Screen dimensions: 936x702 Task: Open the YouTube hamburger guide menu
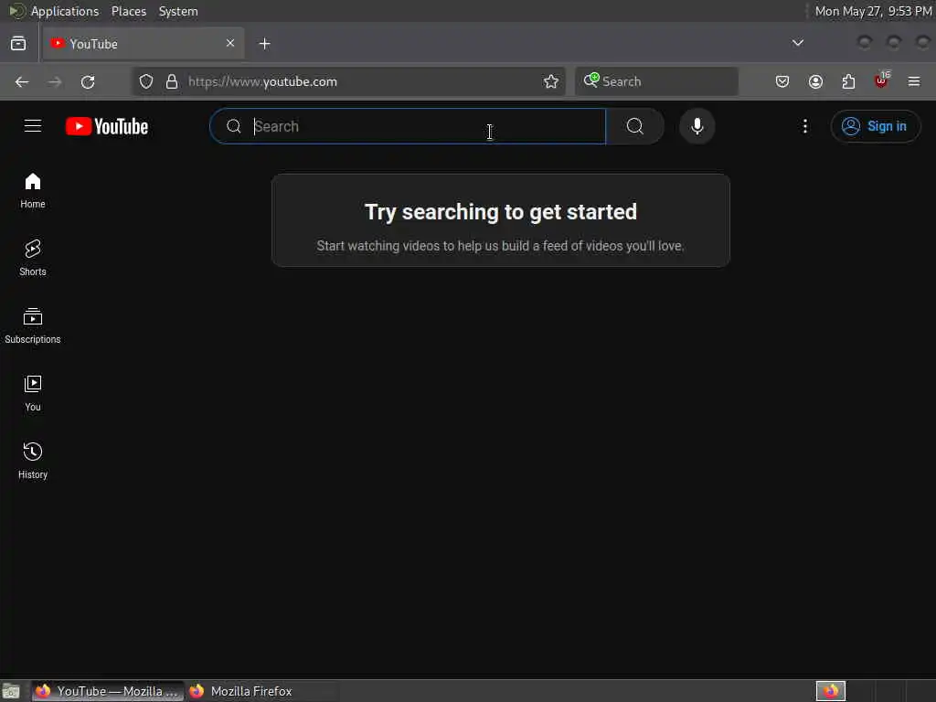pyautogui.click(x=33, y=126)
